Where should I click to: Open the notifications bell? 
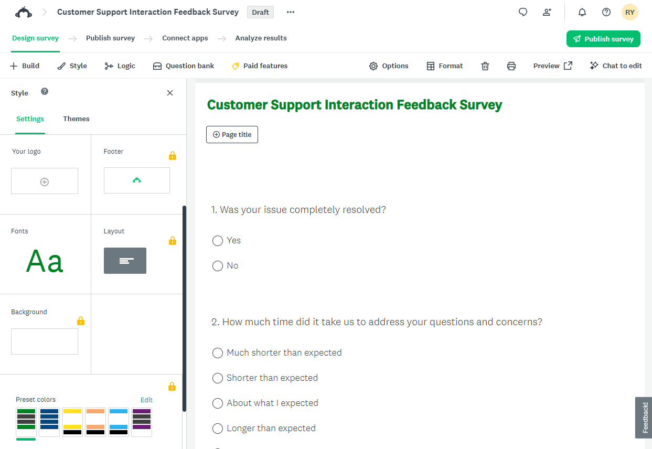tap(582, 12)
